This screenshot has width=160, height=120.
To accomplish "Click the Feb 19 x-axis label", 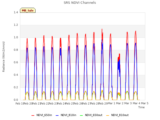I will pyautogui.click(x=20, y=103).
